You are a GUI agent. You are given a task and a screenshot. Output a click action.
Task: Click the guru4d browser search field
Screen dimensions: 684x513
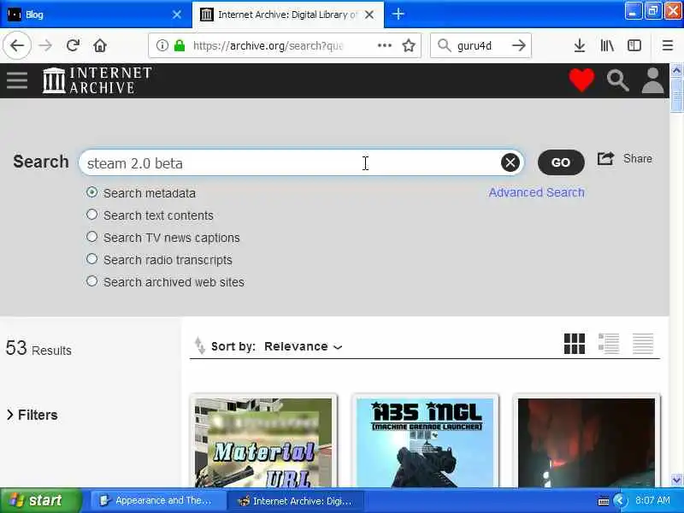click(480, 45)
